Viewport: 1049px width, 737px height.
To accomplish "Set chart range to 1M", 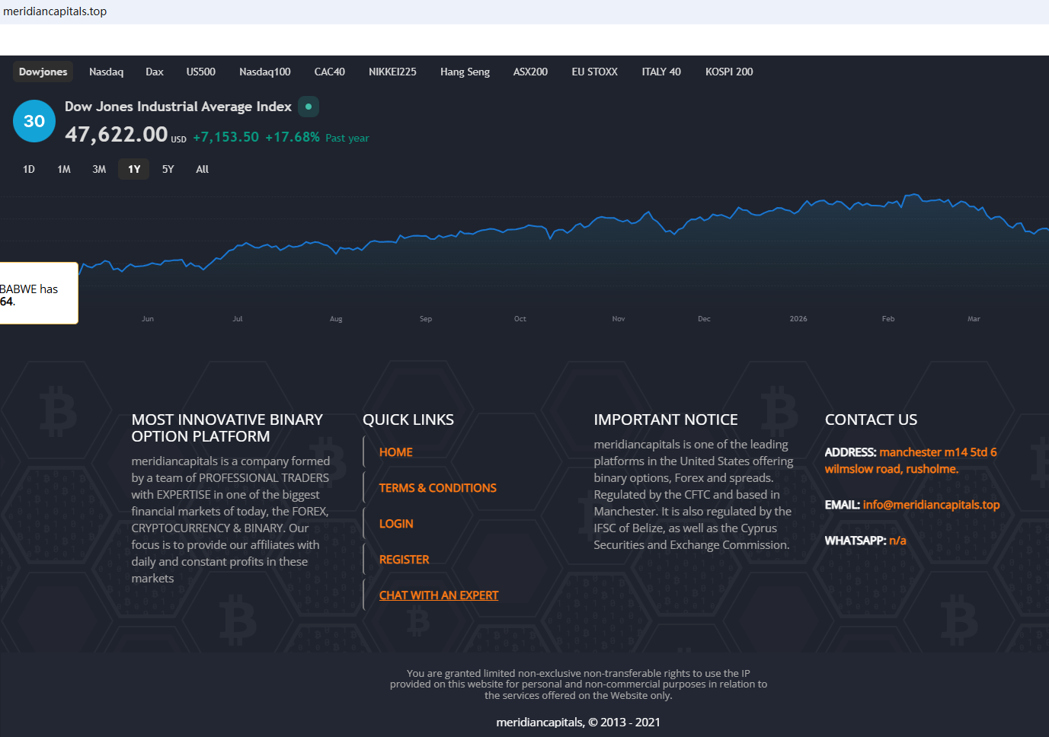I will coord(64,169).
